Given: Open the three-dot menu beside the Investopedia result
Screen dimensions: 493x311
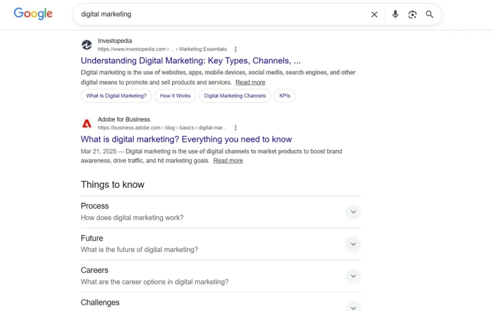Looking at the screenshot, I should pyautogui.click(x=235, y=49).
